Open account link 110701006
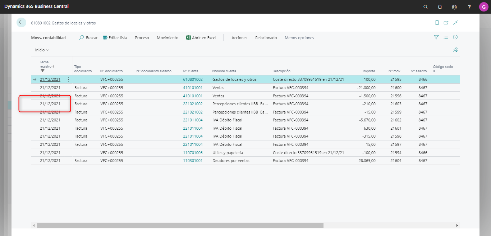This screenshot has width=491, height=236. [193, 153]
